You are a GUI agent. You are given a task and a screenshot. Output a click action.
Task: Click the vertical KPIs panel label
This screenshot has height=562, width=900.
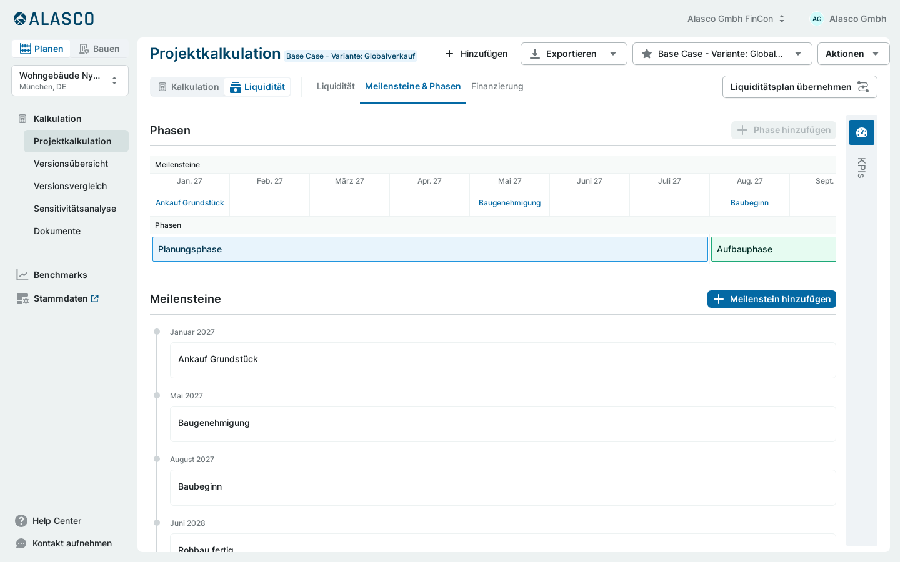click(862, 167)
